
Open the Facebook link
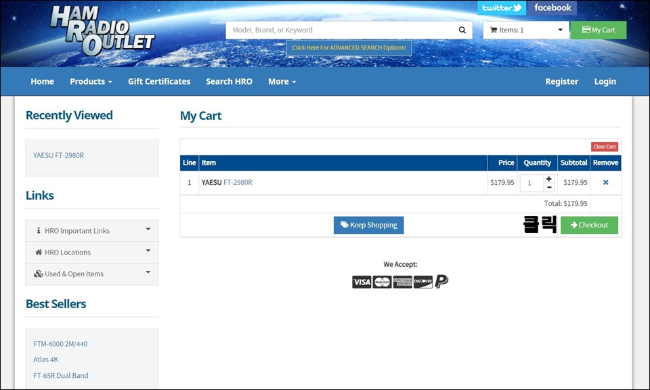point(552,7)
